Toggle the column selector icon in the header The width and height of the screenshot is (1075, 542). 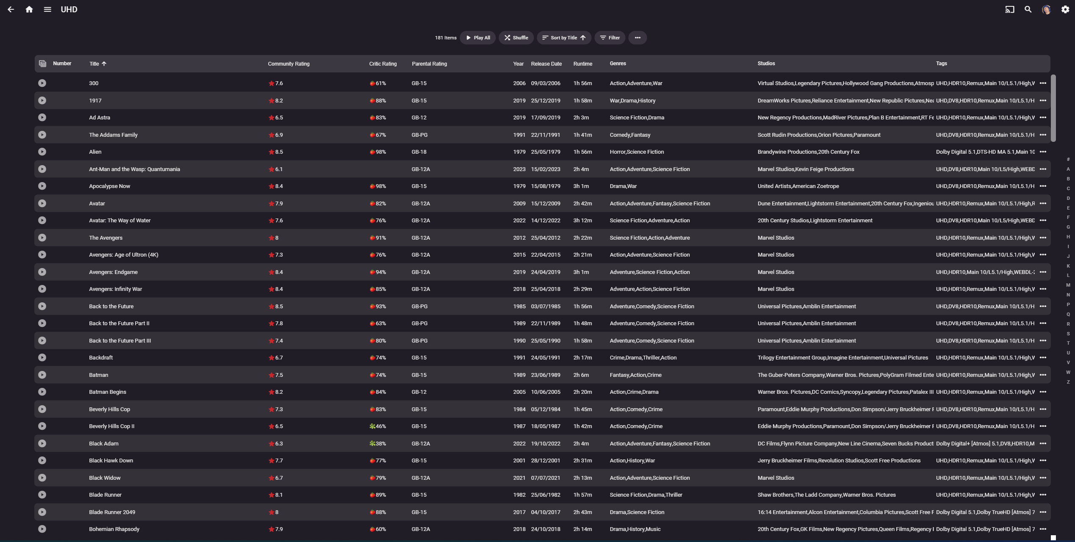coord(42,64)
